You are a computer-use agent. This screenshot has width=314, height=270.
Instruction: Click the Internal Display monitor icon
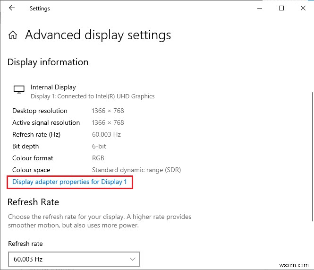(19, 89)
